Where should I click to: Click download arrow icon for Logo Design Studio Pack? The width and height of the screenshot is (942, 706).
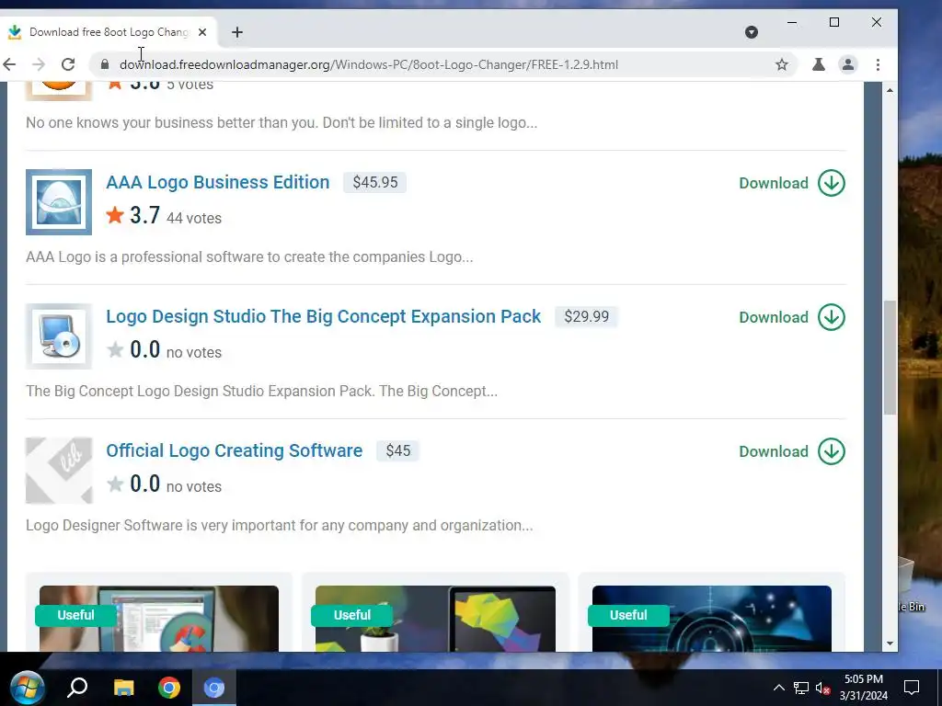(832, 317)
